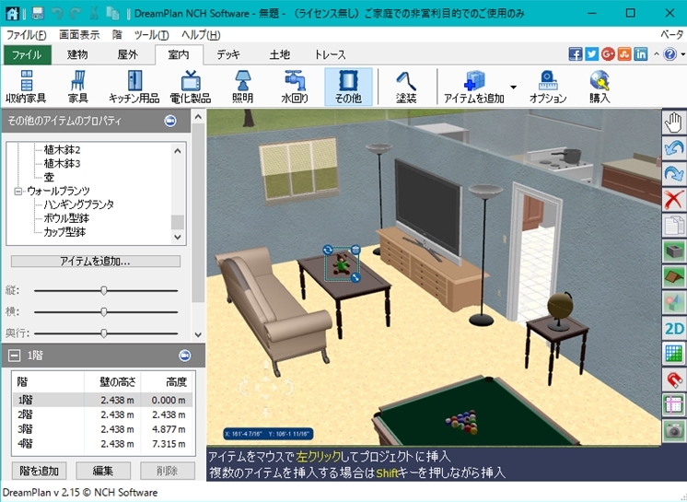Toggle camera icon in 1階 panel header
This screenshot has height=502, width=687.
pos(185,356)
